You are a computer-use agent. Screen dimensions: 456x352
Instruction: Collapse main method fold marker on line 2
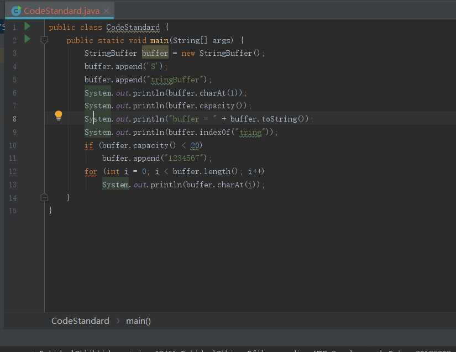pos(44,40)
